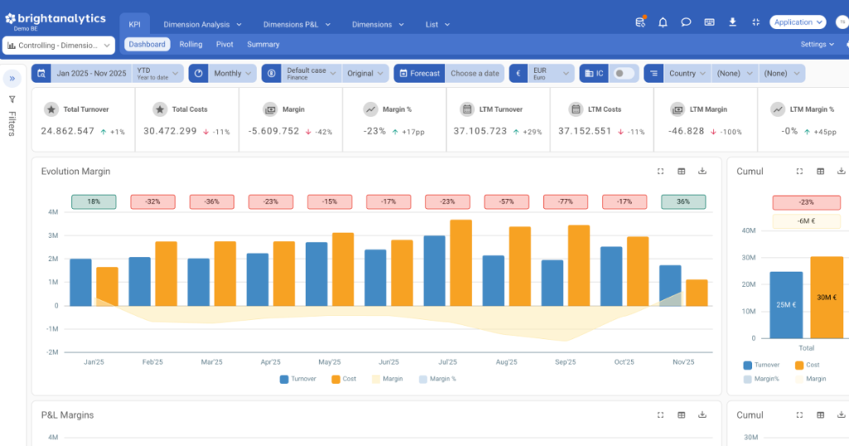Open the Settings link

(x=817, y=45)
